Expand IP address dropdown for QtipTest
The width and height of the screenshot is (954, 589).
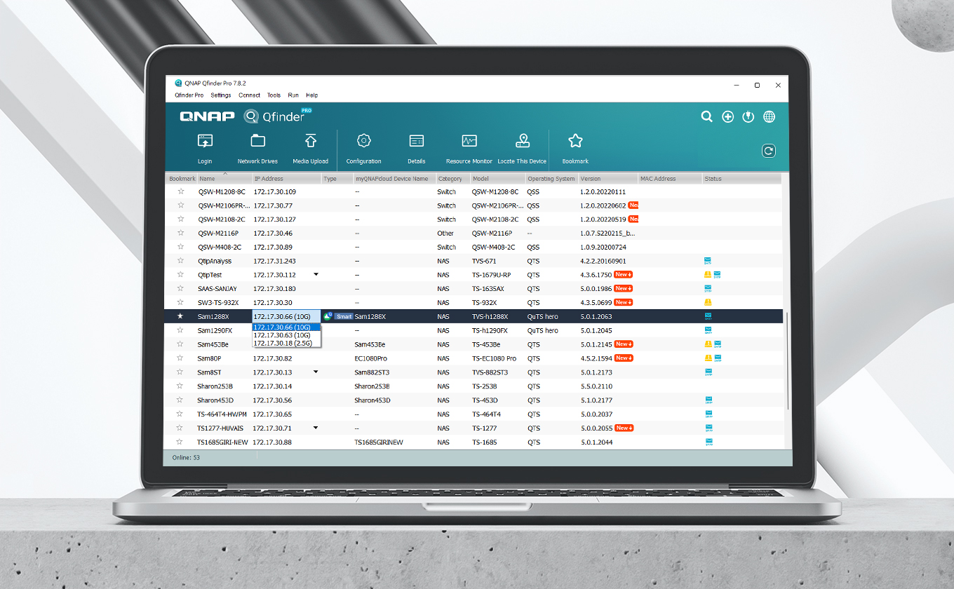tap(316, 274)
